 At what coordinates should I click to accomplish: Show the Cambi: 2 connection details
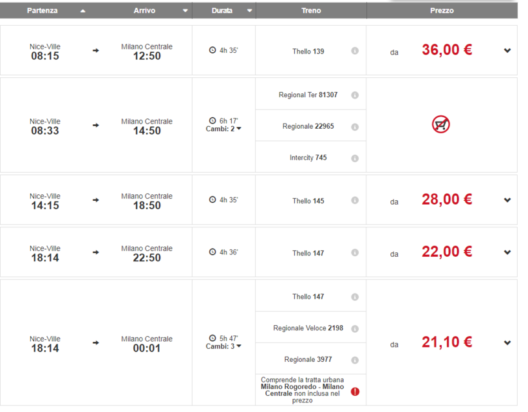point(224,129)
